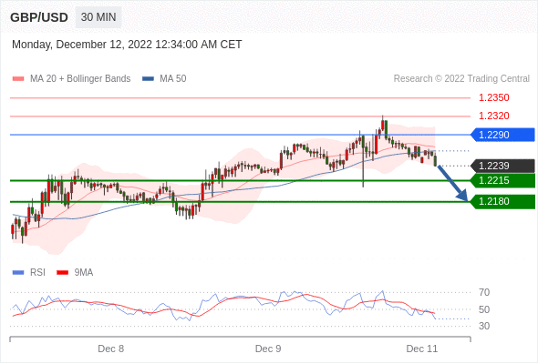Open the Research © 2022 Trading Central credit

click(461, 79)
